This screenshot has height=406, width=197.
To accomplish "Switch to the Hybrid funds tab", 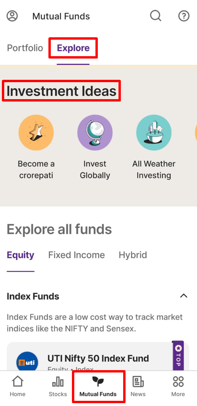I will click(133, 255).
